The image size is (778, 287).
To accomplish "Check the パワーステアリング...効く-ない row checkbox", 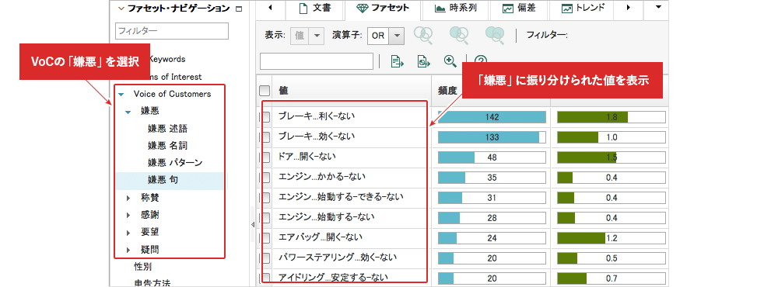I will pyautogui.click(x=266, y=258).
